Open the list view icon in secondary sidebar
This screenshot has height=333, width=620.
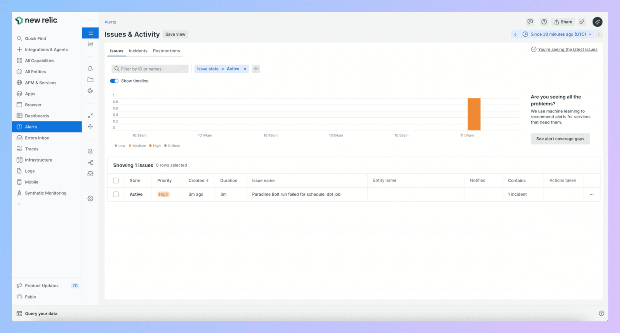click(90, 33)
